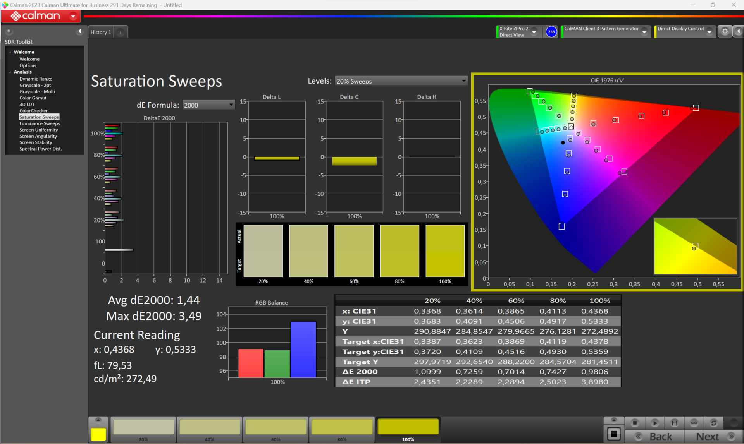
Task: Click the refresh loop icon
Action: coord(713,423)
